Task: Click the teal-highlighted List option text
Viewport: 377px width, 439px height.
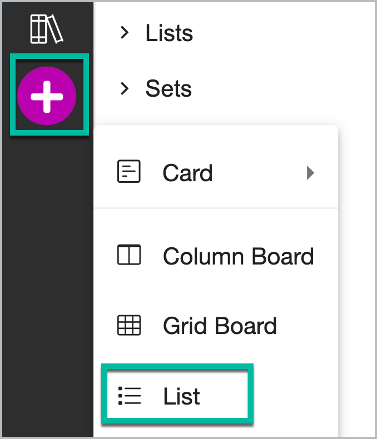Action: pos(181,396)
